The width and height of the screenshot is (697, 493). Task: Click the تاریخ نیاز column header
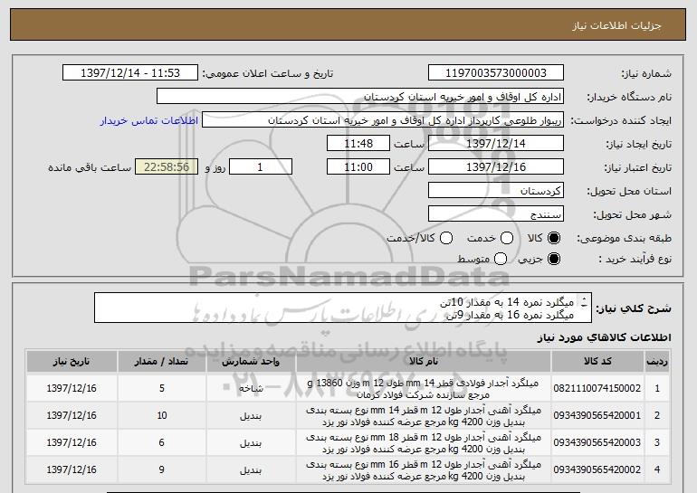pyautogui.click(x=72, y=362)
